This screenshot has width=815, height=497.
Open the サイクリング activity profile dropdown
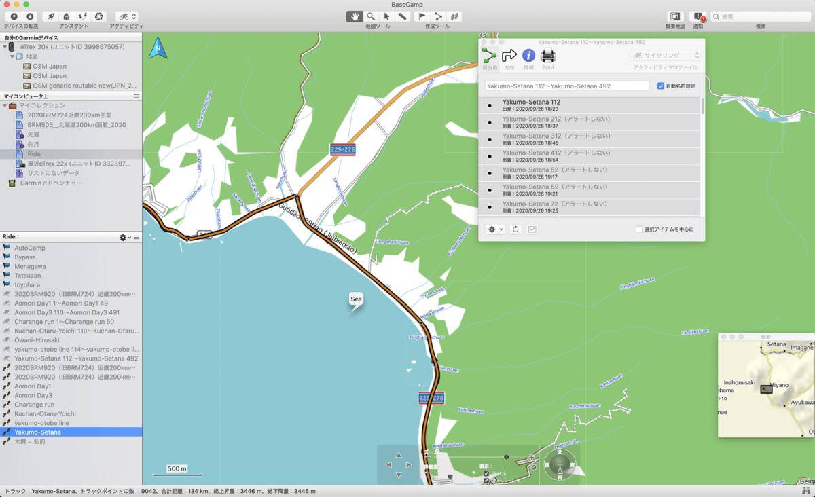(x=665, y=55)
